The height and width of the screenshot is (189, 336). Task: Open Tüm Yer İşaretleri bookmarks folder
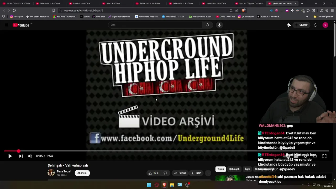[x=323, y=17]
